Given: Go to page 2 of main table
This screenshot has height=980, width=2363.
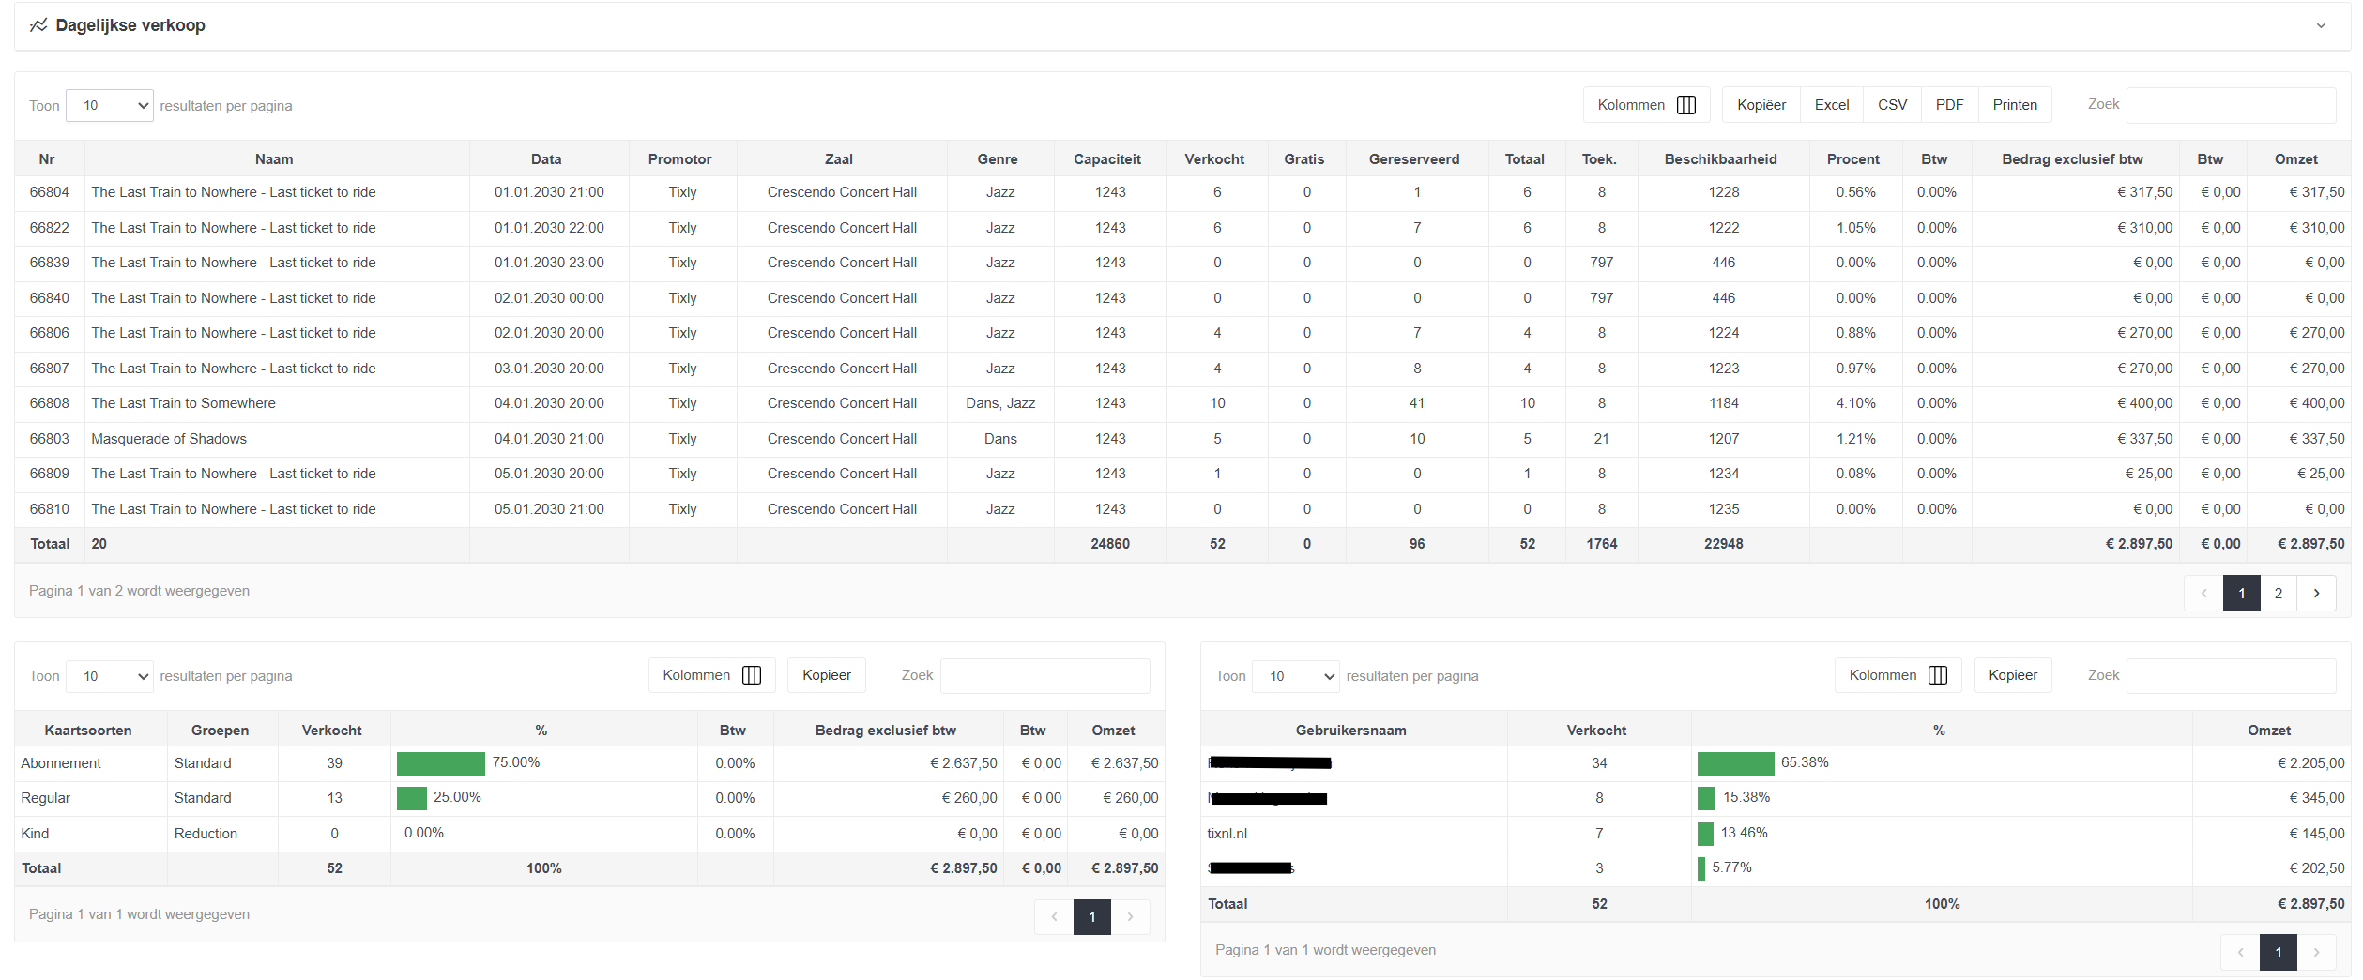Looking at the screenshot, I should tap(2278, 594).
